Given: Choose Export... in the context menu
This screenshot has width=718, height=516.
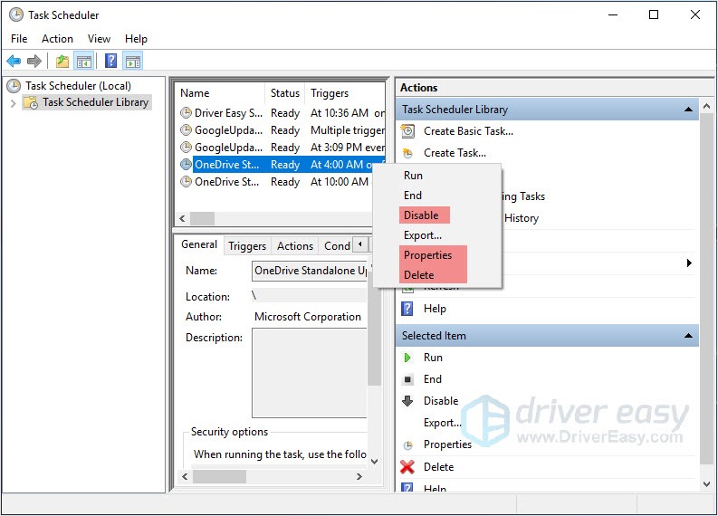Looking at the screenshot, I should [x=437, y=235].
